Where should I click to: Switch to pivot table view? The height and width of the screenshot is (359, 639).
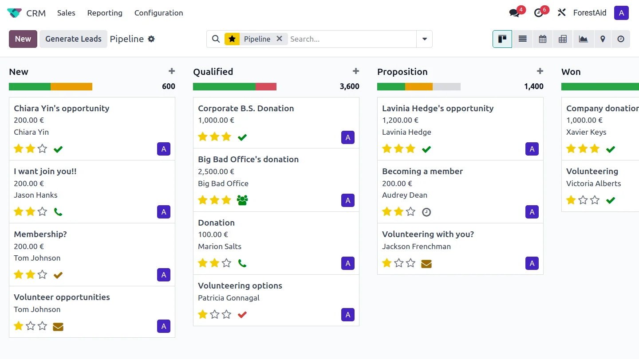coord(563,39)
